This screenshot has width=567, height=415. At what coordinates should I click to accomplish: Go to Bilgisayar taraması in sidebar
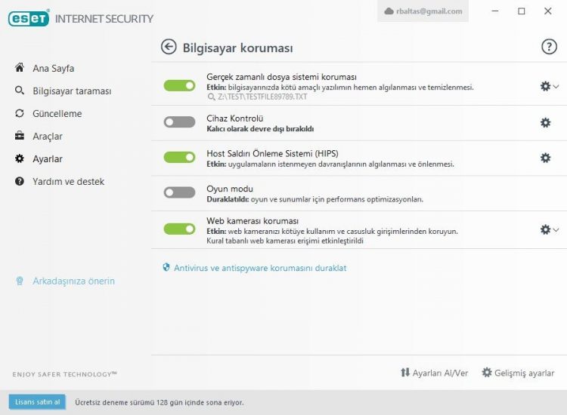tap(72, 91)
